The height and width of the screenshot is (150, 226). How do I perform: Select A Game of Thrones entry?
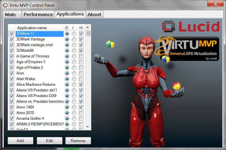[x=40, y=56]
